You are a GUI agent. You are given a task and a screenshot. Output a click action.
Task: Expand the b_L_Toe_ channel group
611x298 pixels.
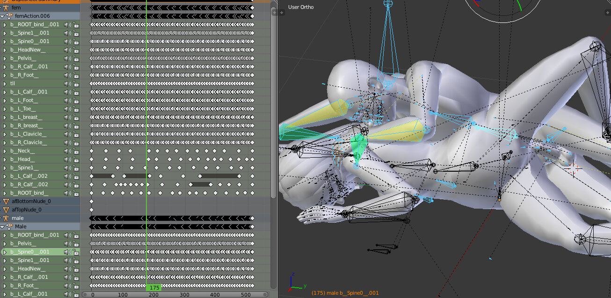[5, 109]
